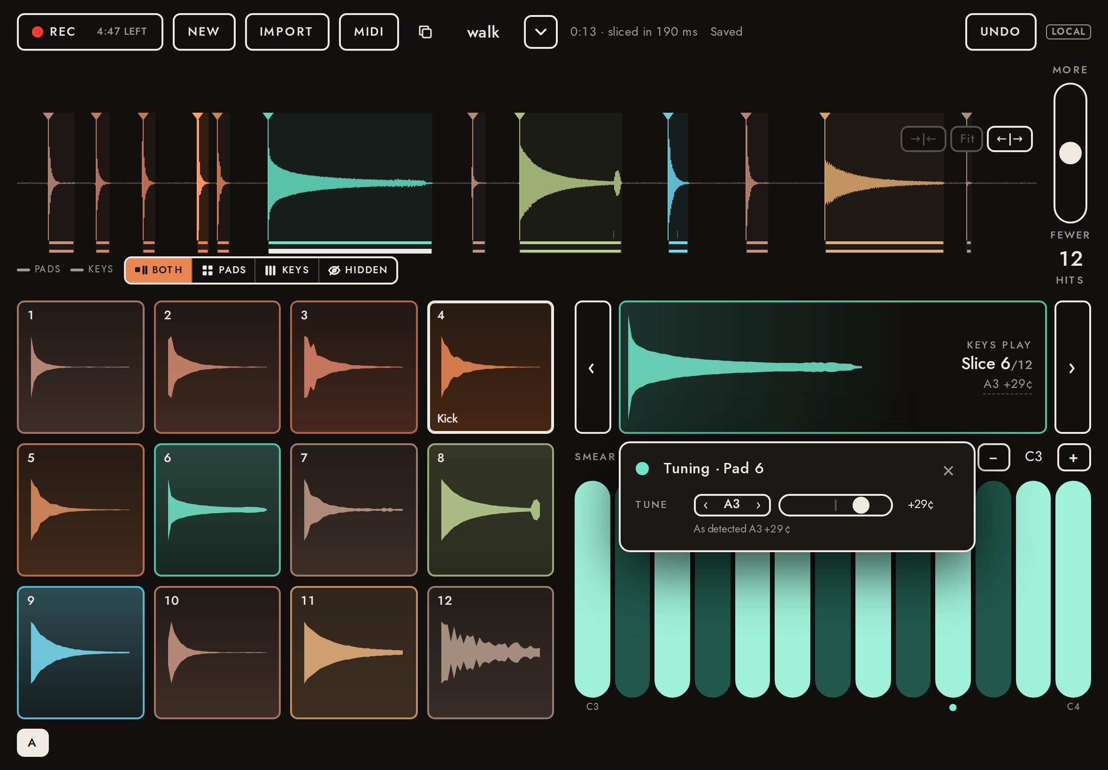Screen dimensions: 1108x770
Task: Trigger pad 12
Action: point(491,653)
